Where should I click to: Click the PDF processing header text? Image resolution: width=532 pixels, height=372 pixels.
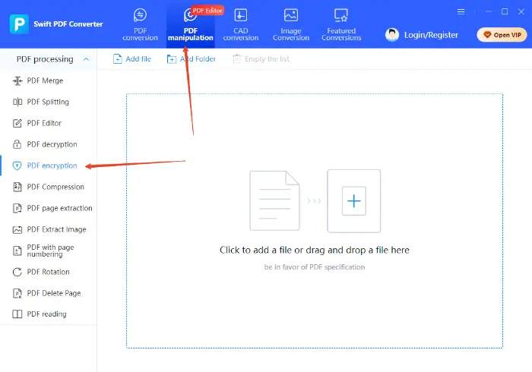click(45, 59)
